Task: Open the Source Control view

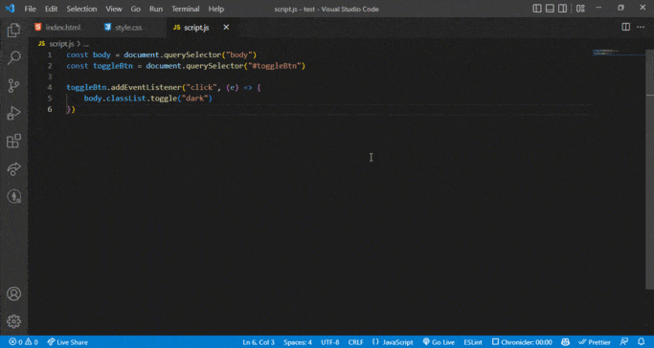Action: pos(13,85)
